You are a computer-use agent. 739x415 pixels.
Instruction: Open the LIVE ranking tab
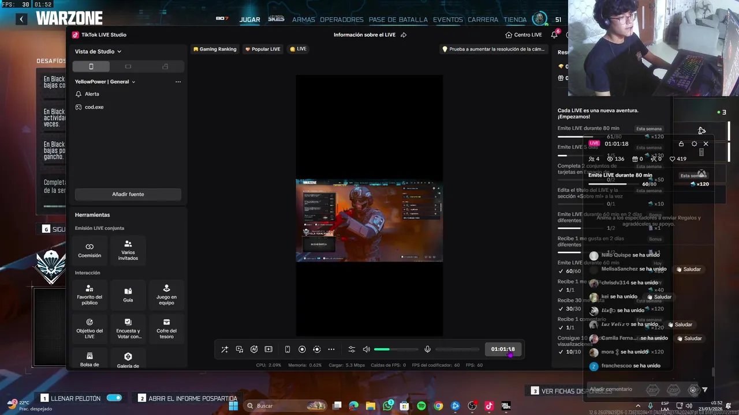[298, 49]
